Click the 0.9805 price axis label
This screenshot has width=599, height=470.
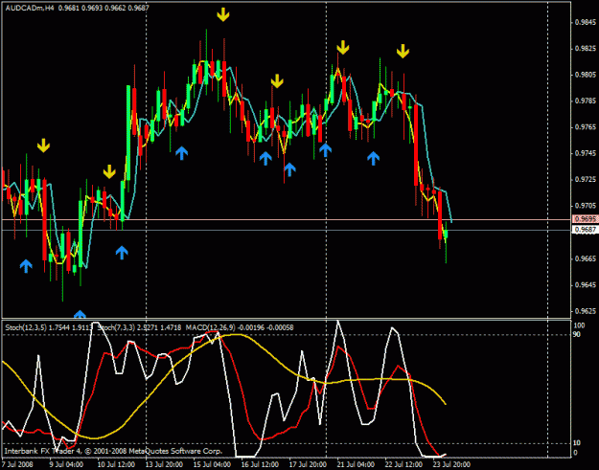pos(586,75)
